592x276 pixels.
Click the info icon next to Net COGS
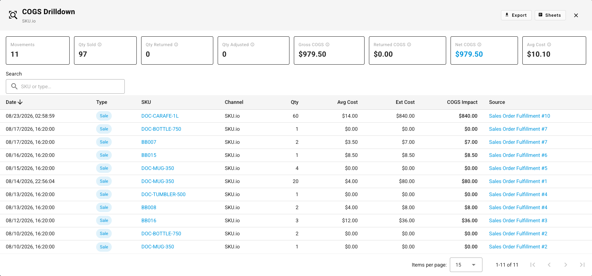coord(479,45)
